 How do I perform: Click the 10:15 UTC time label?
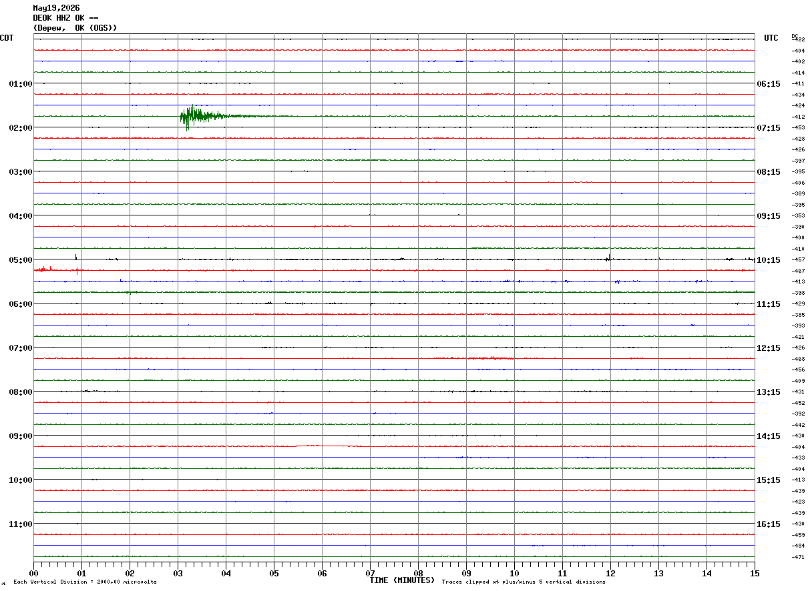[769, 259]
